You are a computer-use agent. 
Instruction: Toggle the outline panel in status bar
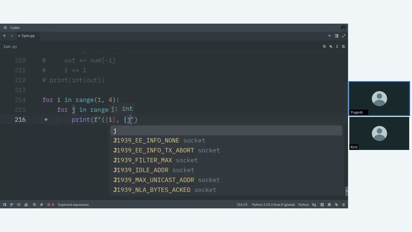click(x=19, y=205)
